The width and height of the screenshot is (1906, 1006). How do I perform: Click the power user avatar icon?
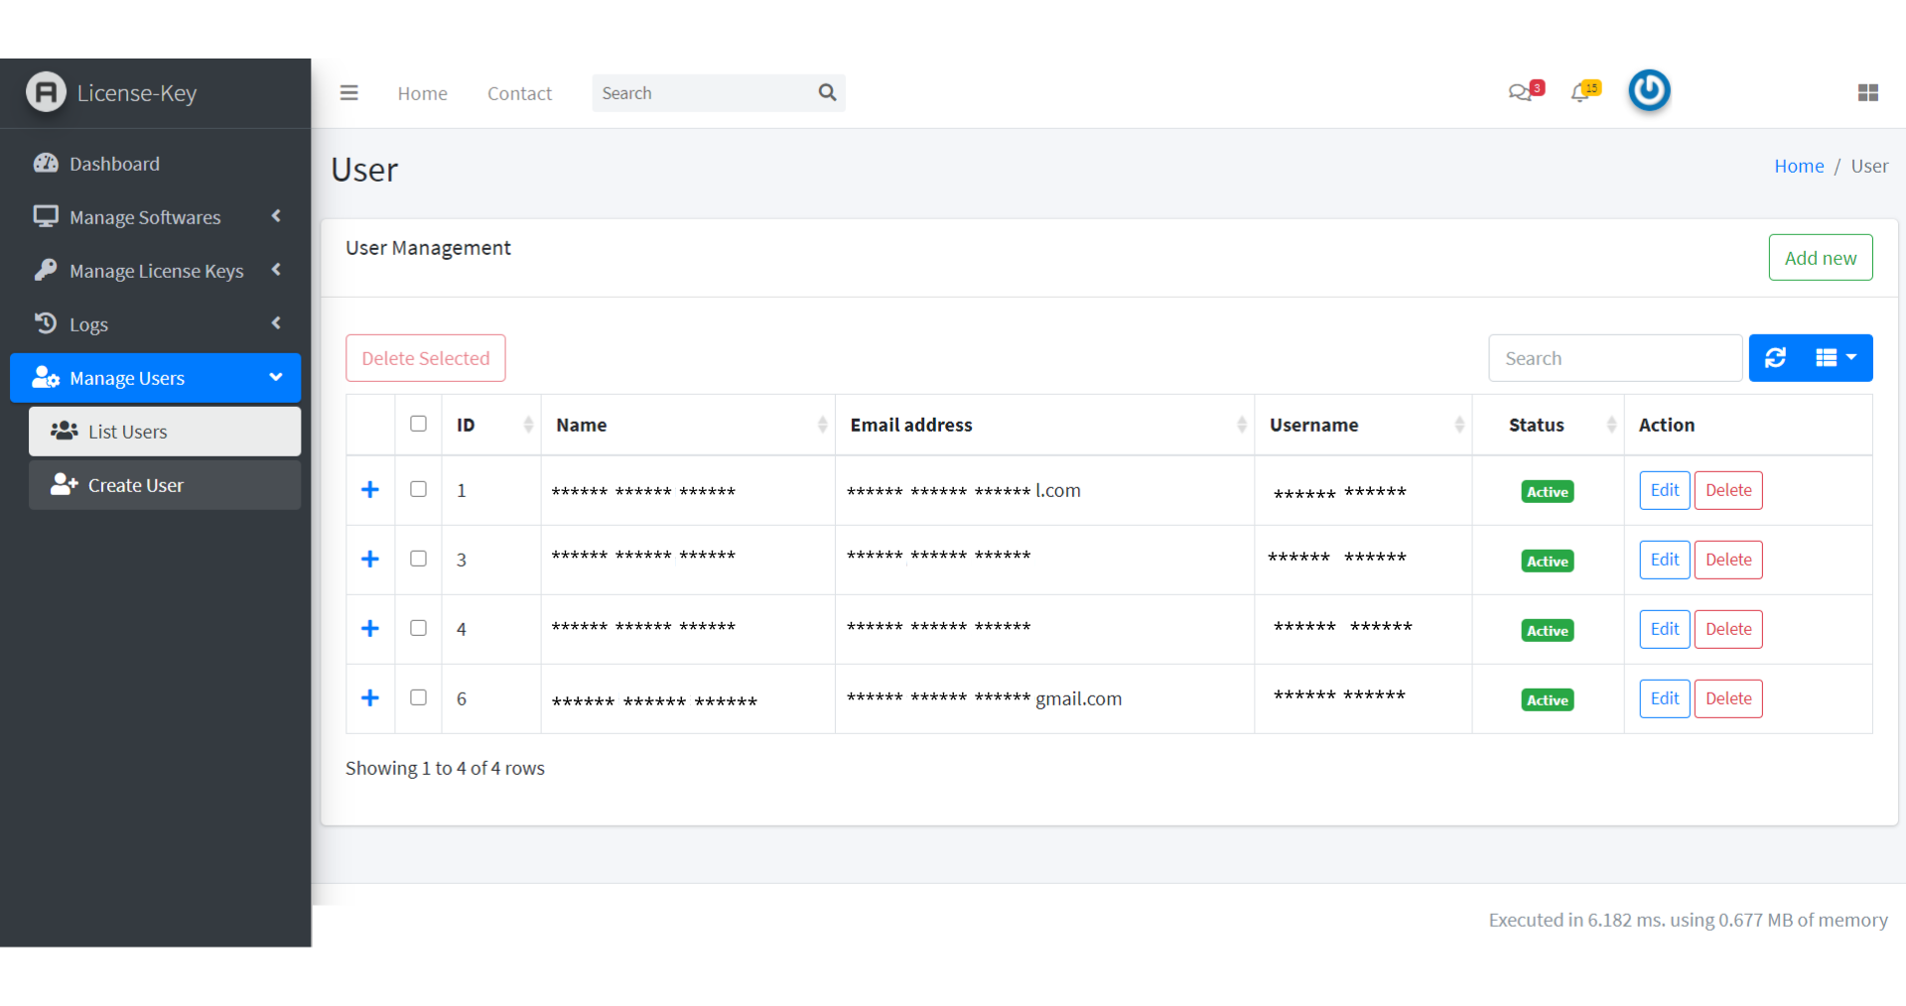pos(1649,91)
